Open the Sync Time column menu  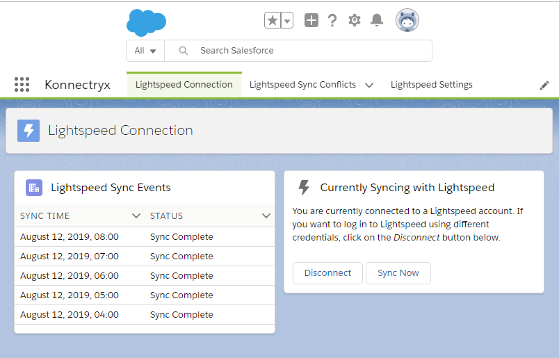pyautogui.click(x=136, y=216)
